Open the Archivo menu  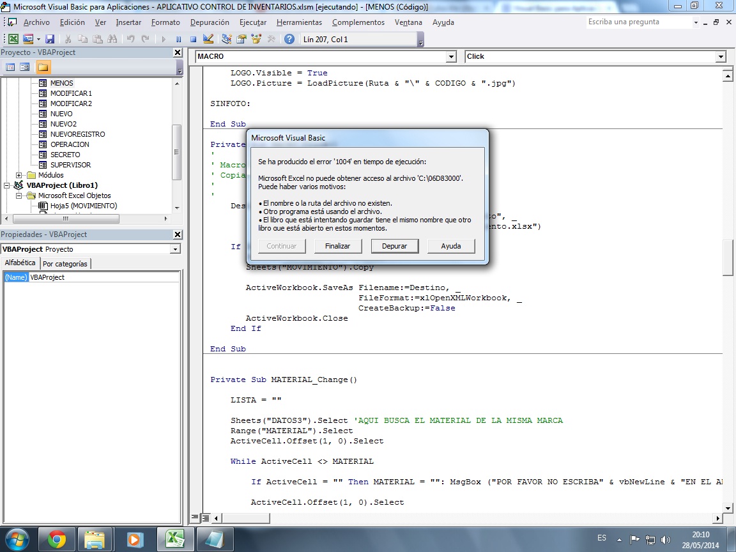click(x=36, y=22)
